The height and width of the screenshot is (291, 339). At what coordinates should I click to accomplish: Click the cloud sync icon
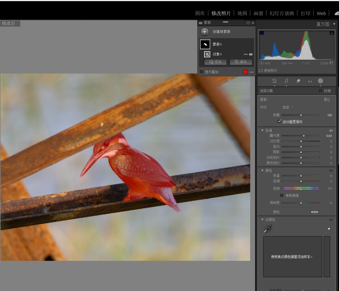[337, 14]
